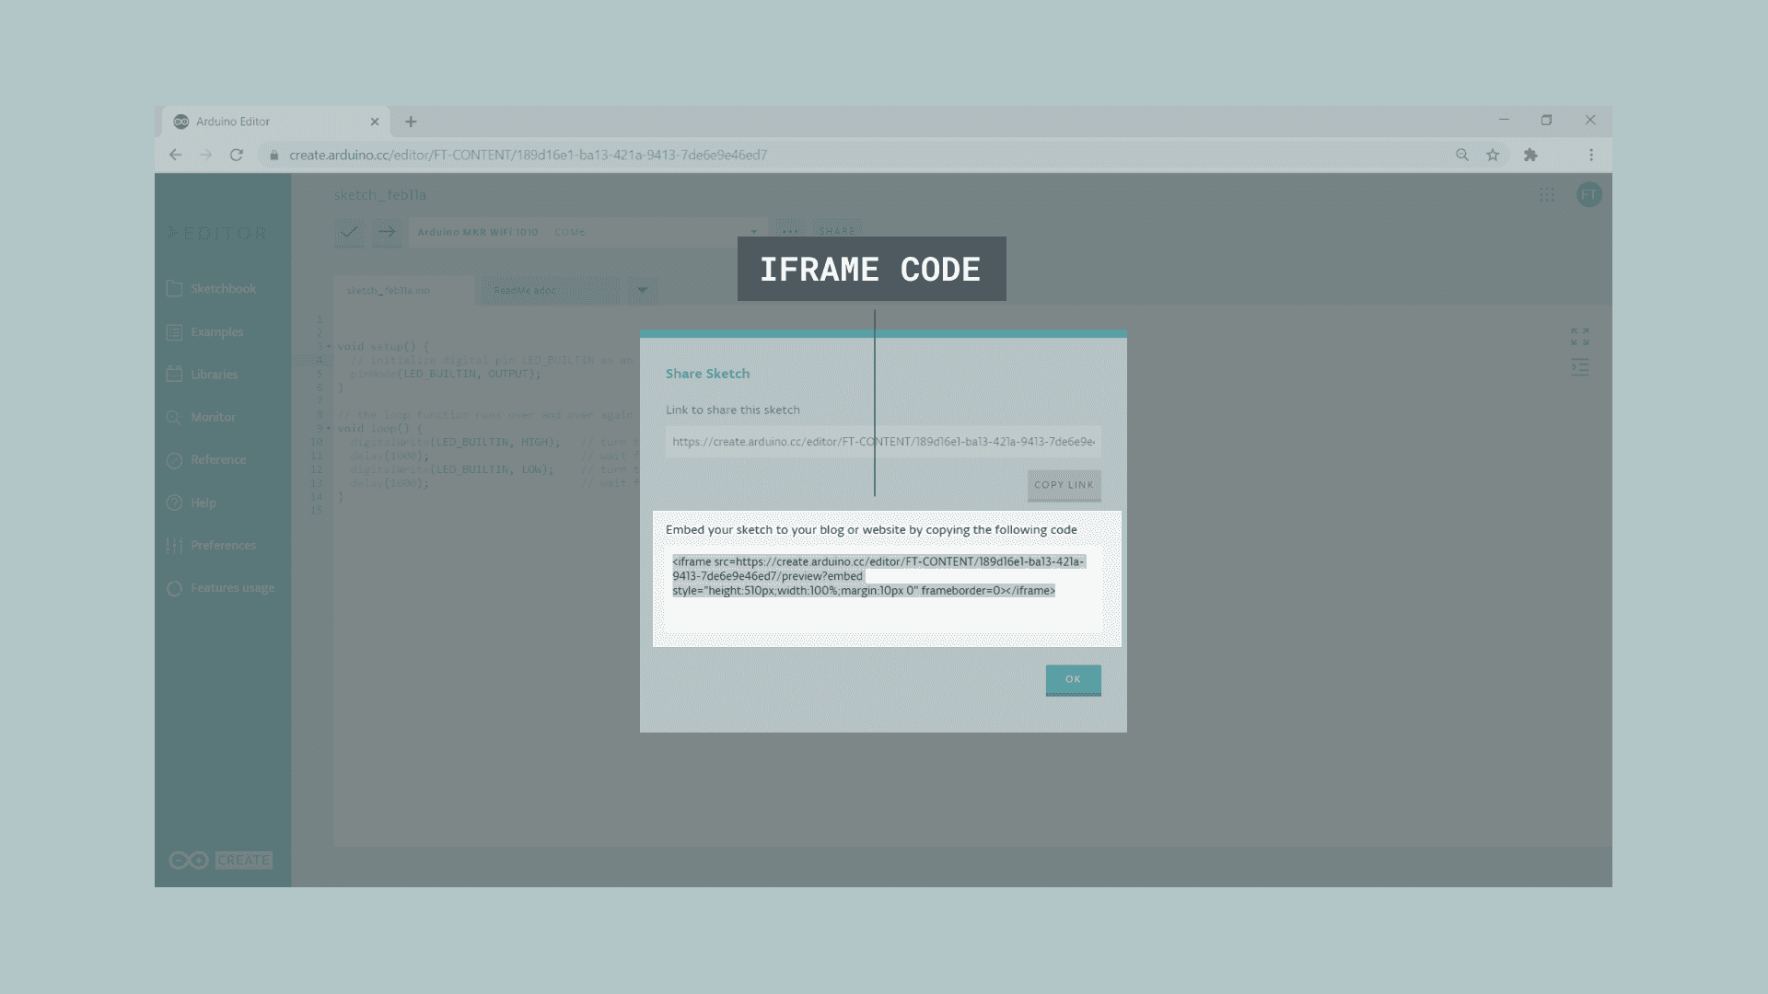Click OK to close Share Sketch
The height and width of the screenshot is (994, 1768).
[1073, 680]
